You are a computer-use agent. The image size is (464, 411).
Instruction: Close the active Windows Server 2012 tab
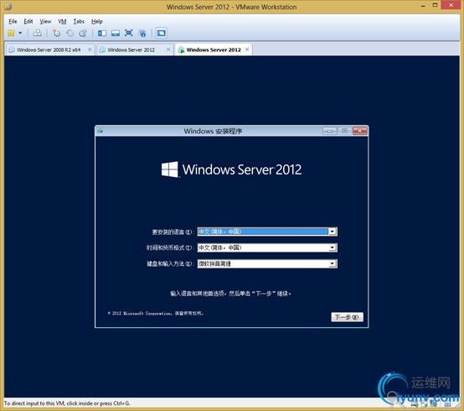coord(247,49)
